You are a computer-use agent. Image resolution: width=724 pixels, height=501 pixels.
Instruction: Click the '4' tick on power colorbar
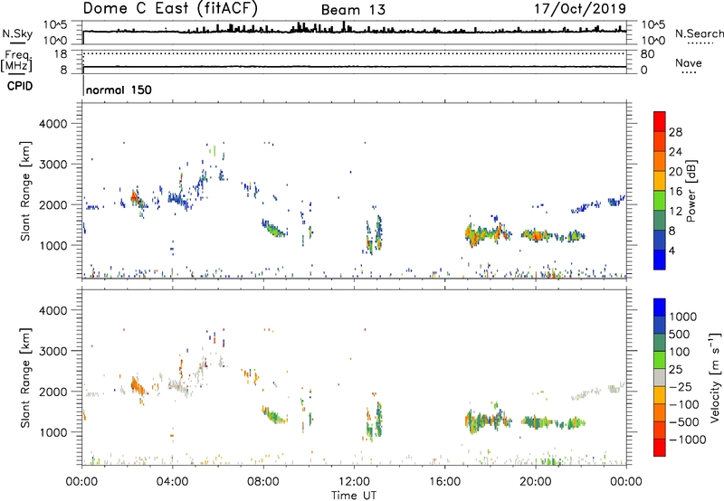click(x=672, y=250)
